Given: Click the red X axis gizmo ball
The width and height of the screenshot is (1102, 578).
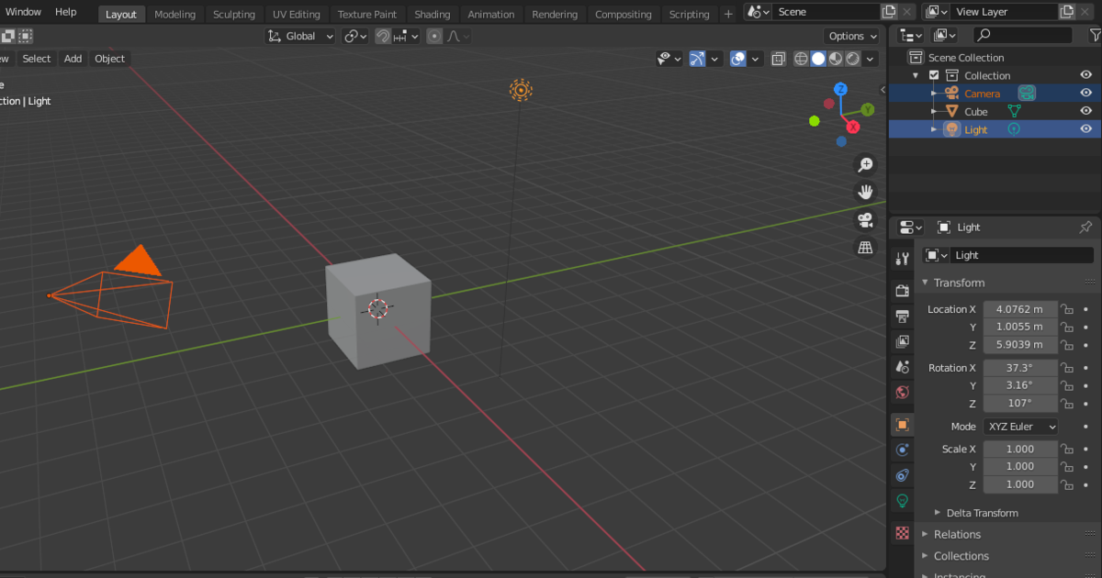Looking at the screenshot, I should point(853,127).
